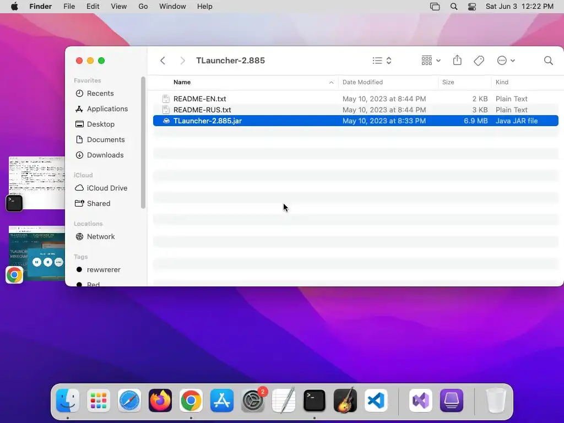Go back with the Finder back arrow
The height and width of the screenshot is (423, 564).
[x=162, y=61]
